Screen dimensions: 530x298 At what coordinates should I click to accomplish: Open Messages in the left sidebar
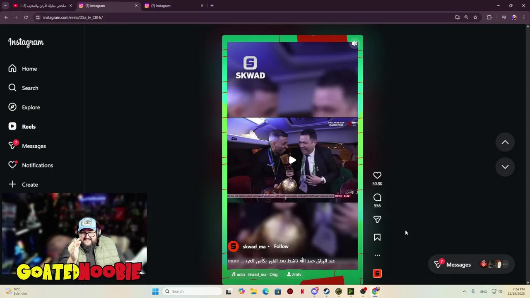click(27, 146)
